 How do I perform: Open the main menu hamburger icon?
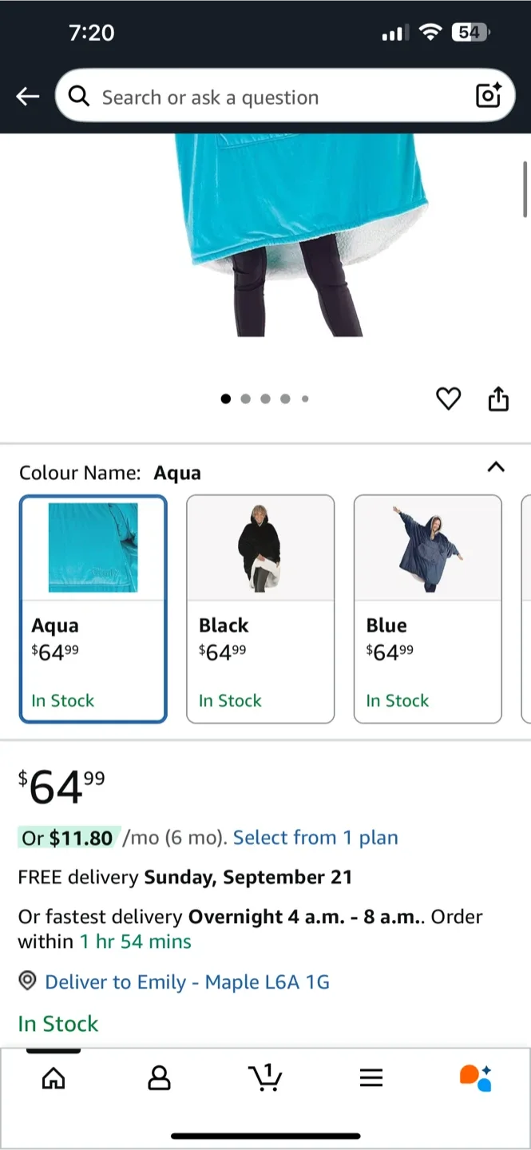pos(371,1077)
